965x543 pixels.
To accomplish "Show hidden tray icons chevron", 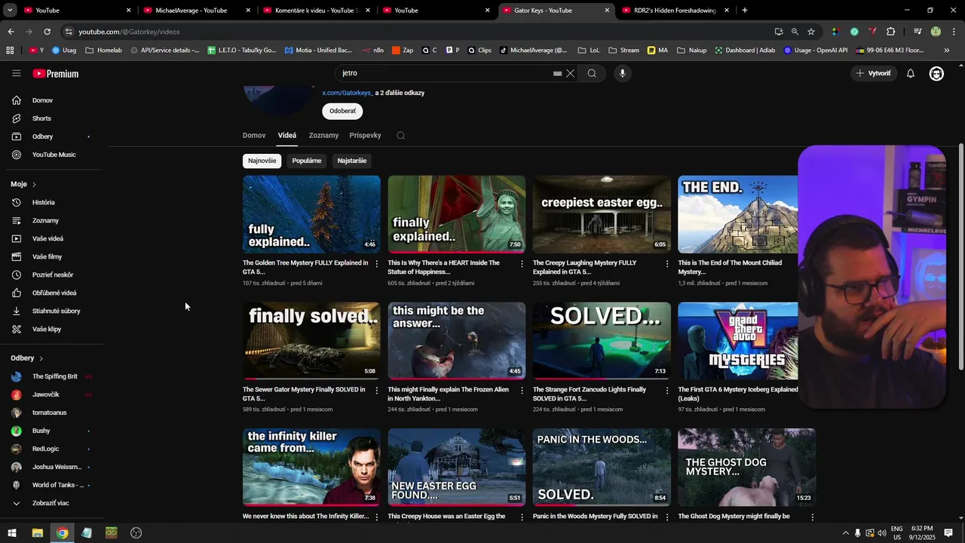I will [845, 533].
